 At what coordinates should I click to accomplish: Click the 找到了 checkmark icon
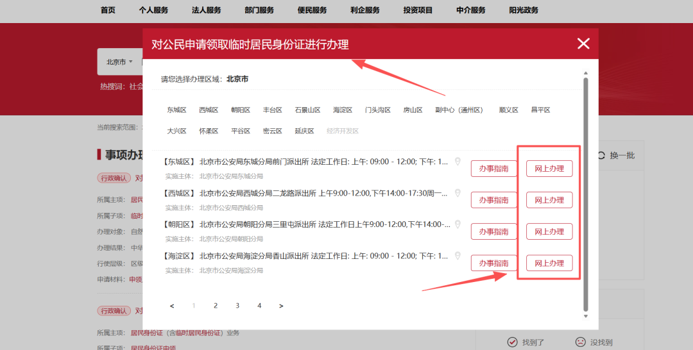coord(512,342)
